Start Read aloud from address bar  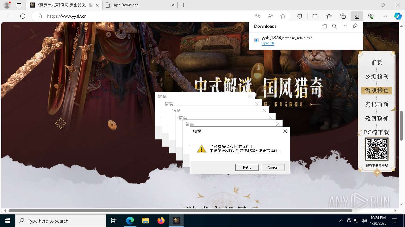(270, 16)
